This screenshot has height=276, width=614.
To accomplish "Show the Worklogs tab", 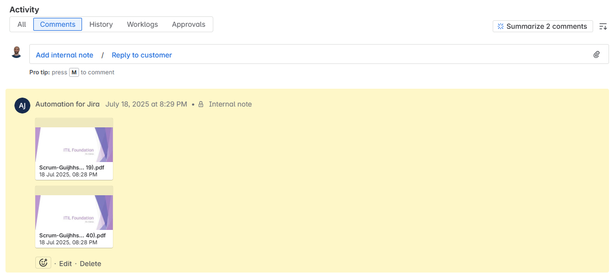I will tap(142, 24).
